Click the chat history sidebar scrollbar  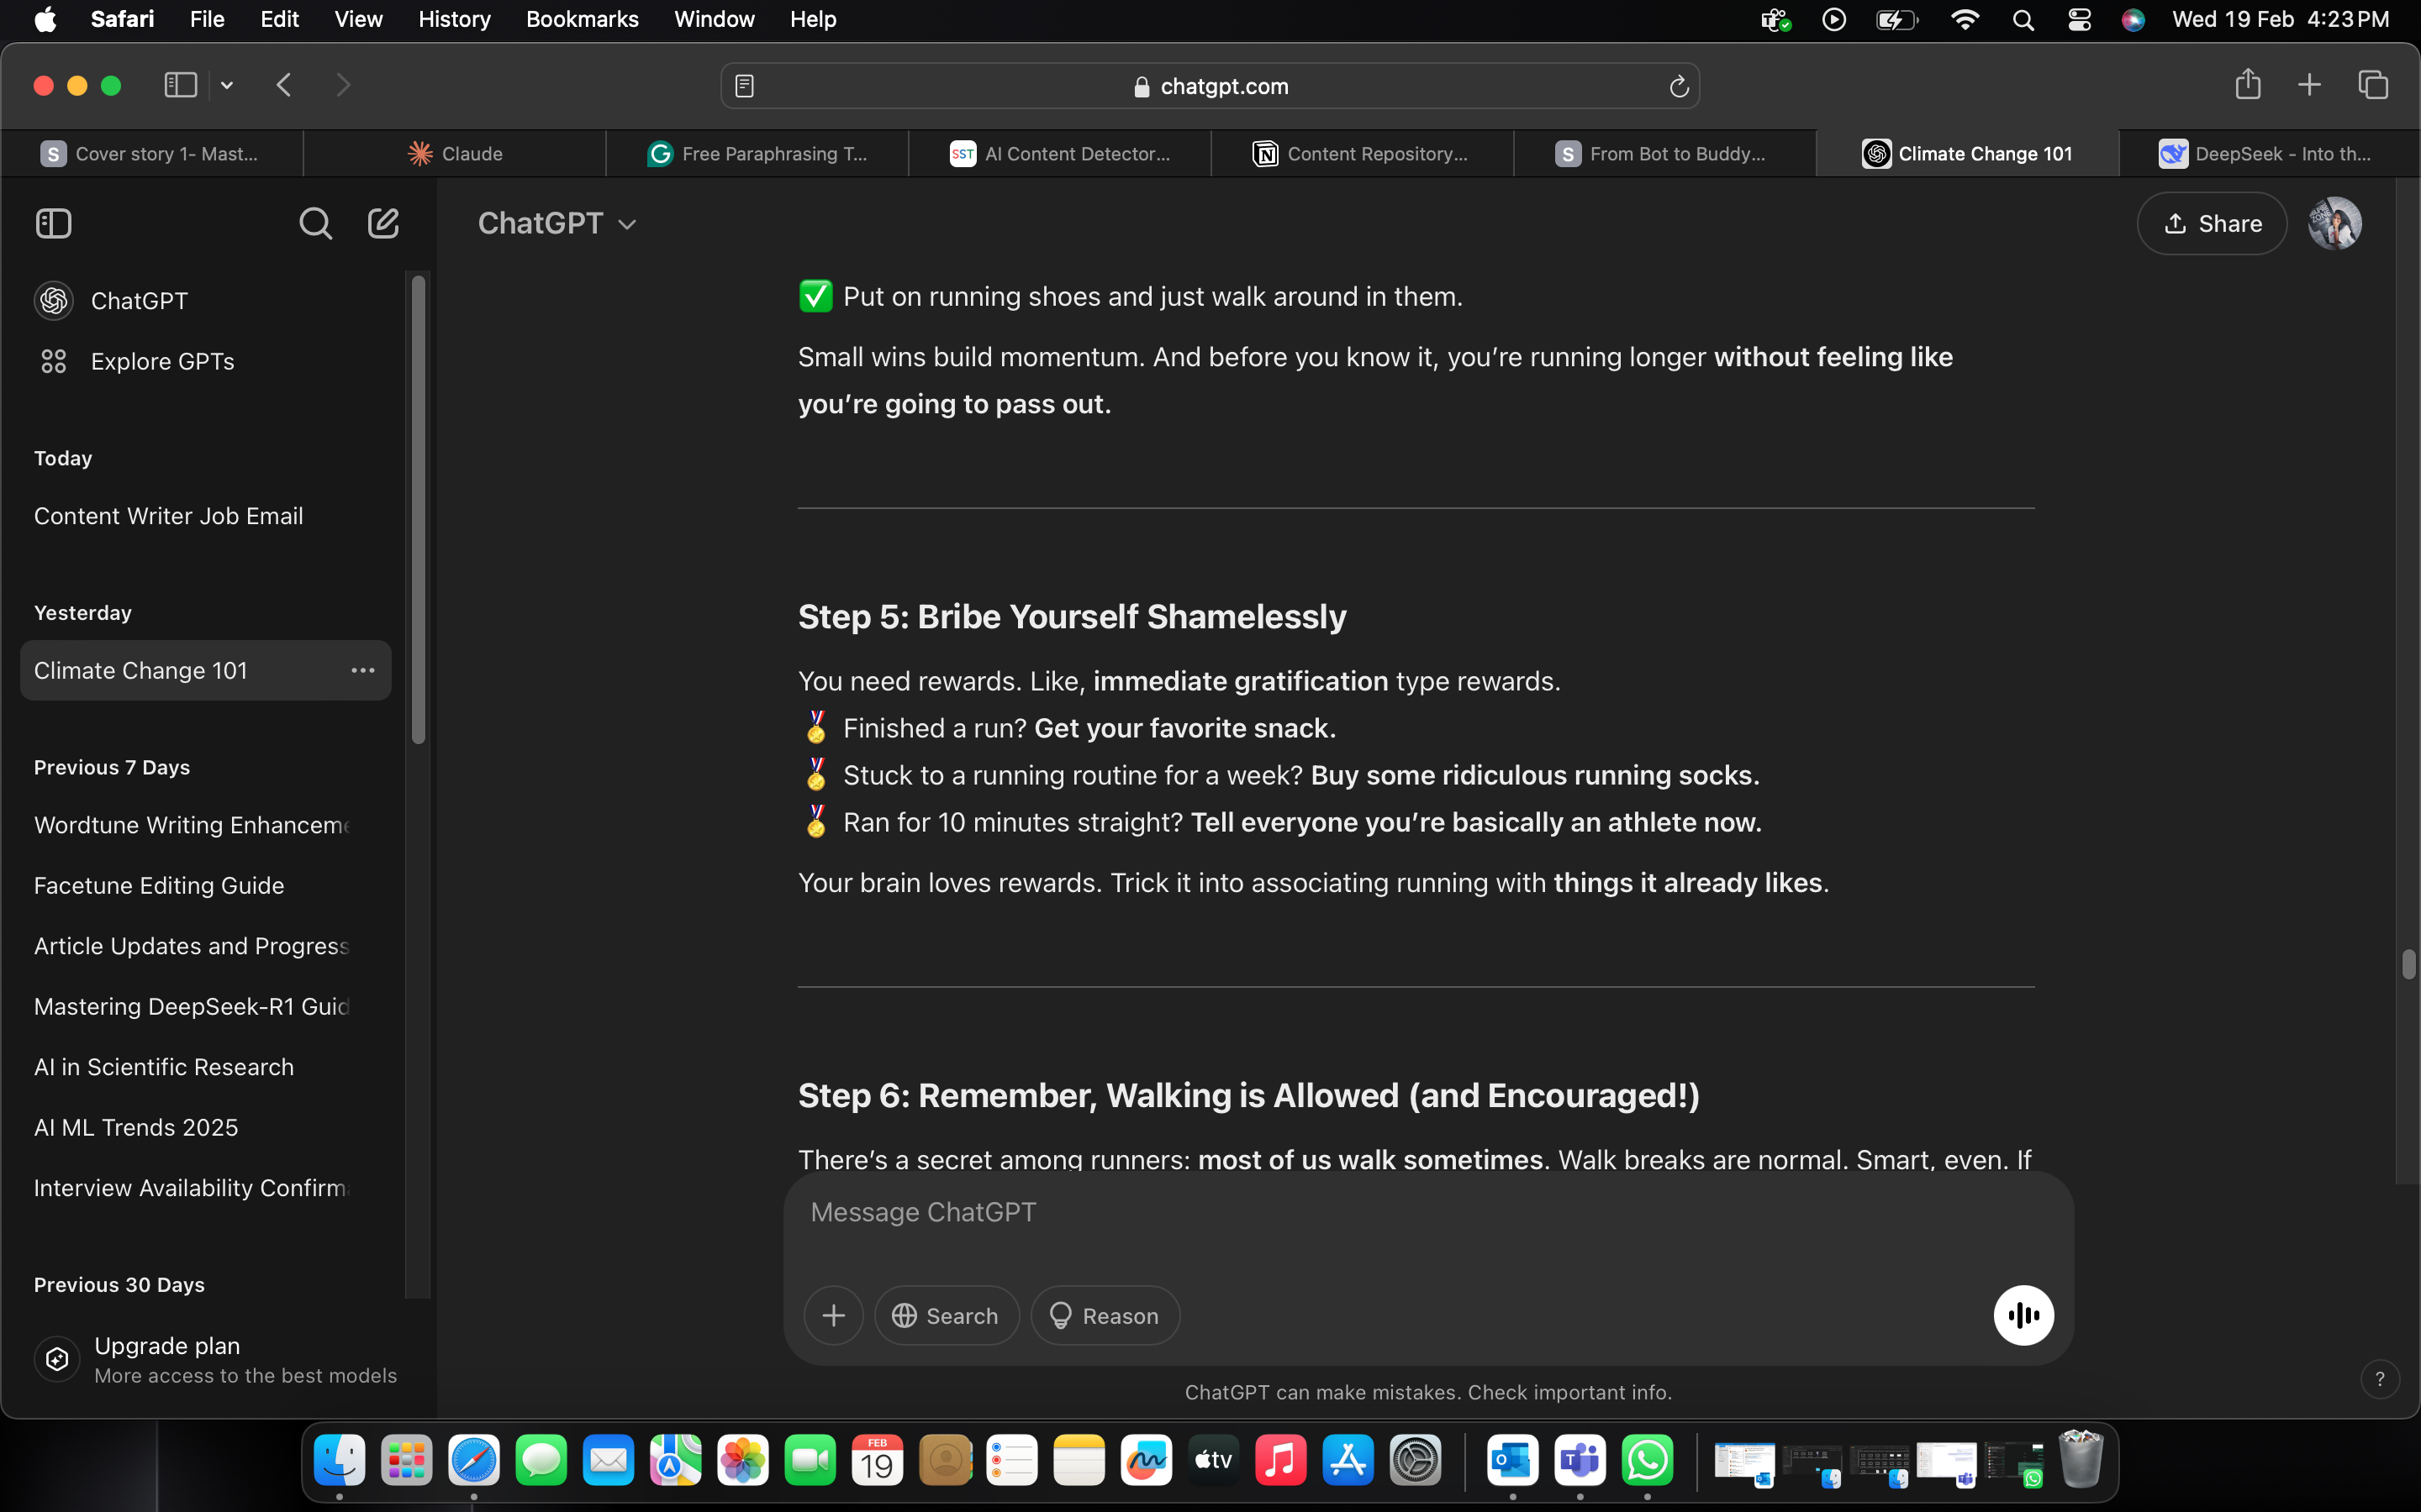point(418,510)
